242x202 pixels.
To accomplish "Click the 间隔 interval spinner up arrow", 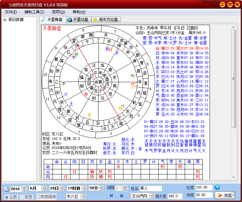I will 125,187.
